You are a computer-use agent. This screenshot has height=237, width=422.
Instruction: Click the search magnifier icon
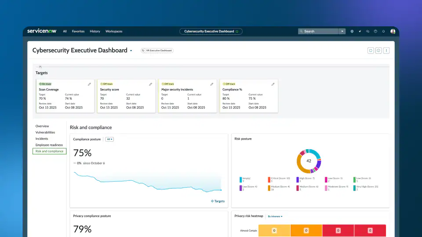[301, 32]
